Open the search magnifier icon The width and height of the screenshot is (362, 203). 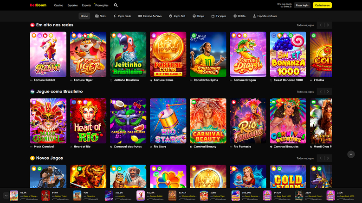pyautogui.click(x=116, y=5)
